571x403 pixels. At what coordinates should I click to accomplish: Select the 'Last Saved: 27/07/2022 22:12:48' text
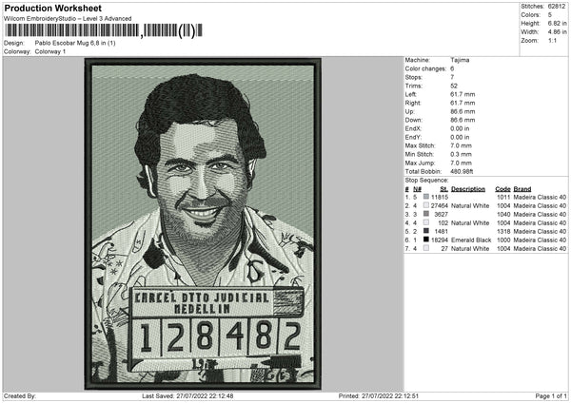click(x=187, y=395)
